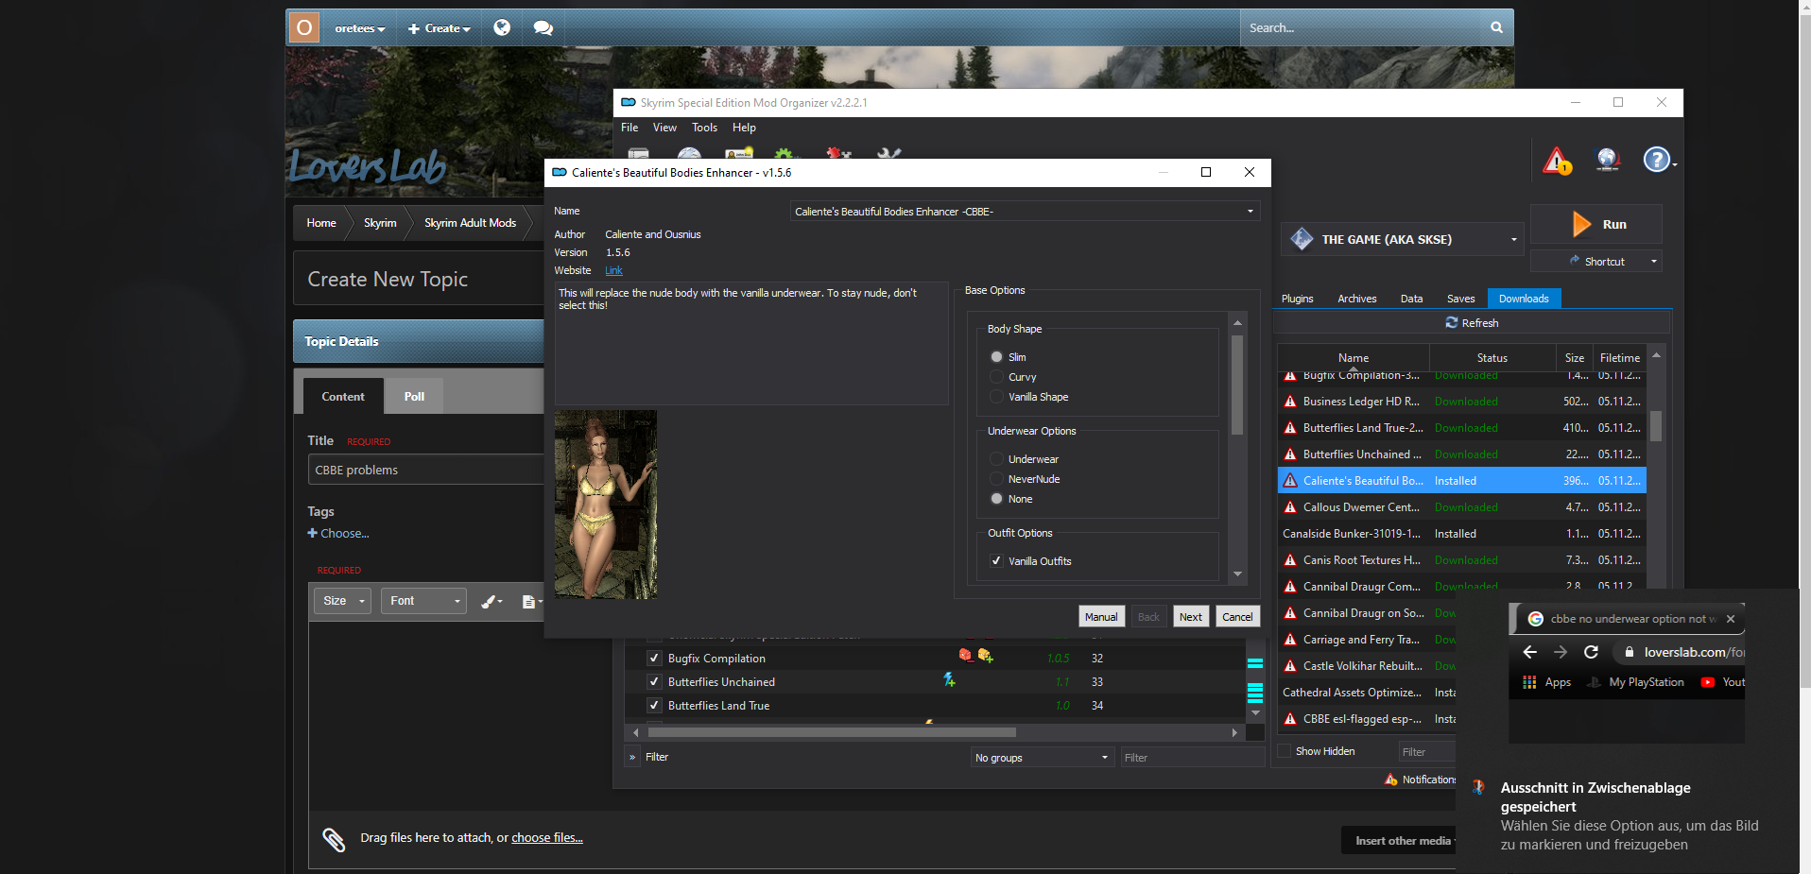
Task: Select the Curvy body shape radio
Action: [996, 377]
